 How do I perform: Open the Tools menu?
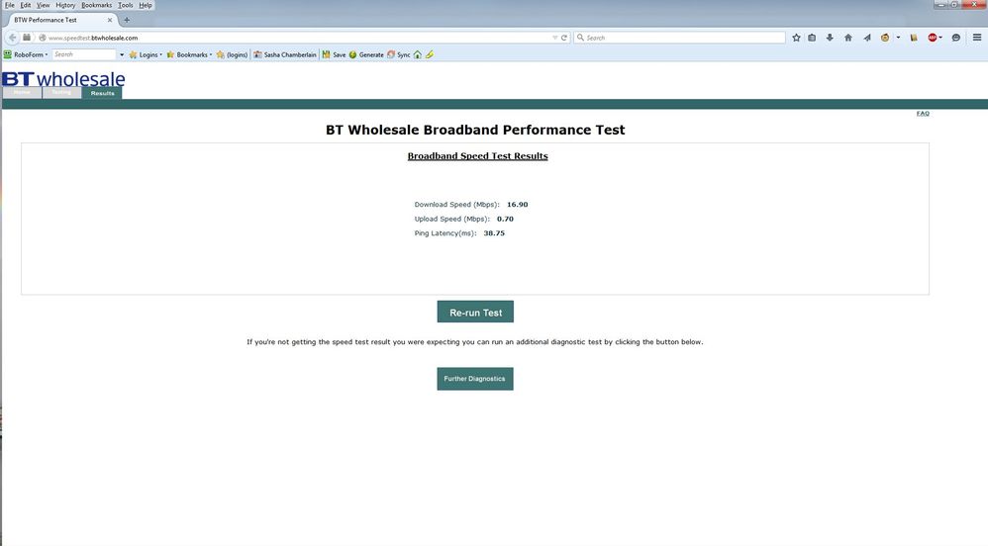click(x=126, y=5)
